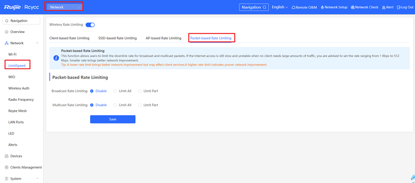
Task: Click the Network Setup link
Action: [x=334, y=7]
